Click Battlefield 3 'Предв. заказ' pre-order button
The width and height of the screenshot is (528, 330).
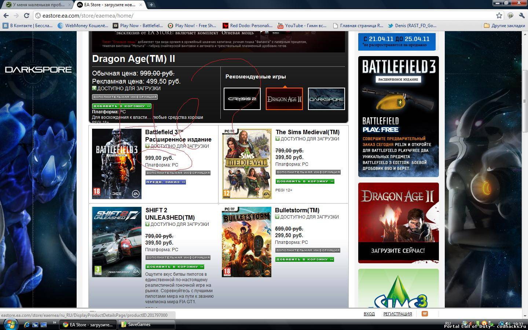[x=166, y=182]
